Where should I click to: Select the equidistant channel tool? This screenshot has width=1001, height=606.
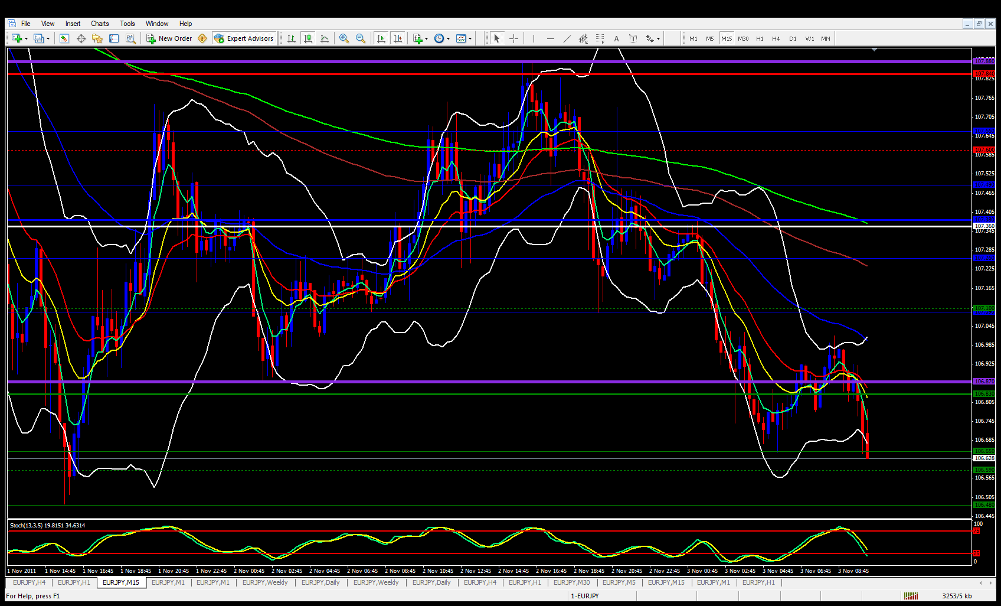[x=583, y=38]
